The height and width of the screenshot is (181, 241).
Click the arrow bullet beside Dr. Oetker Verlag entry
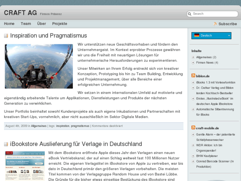[193, 88]
